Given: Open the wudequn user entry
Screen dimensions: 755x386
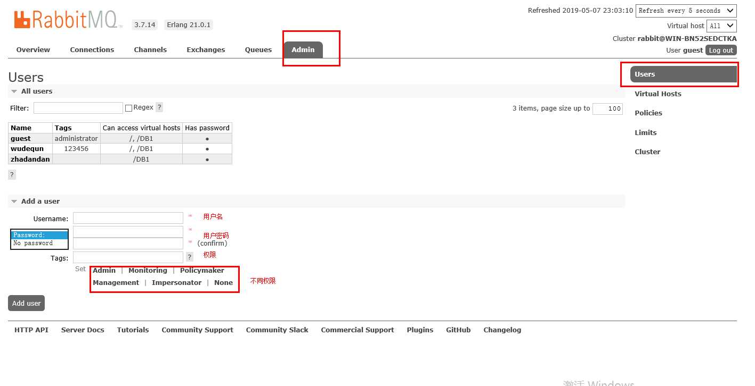Looking at the screenshot, I should [x=27, y=149].
